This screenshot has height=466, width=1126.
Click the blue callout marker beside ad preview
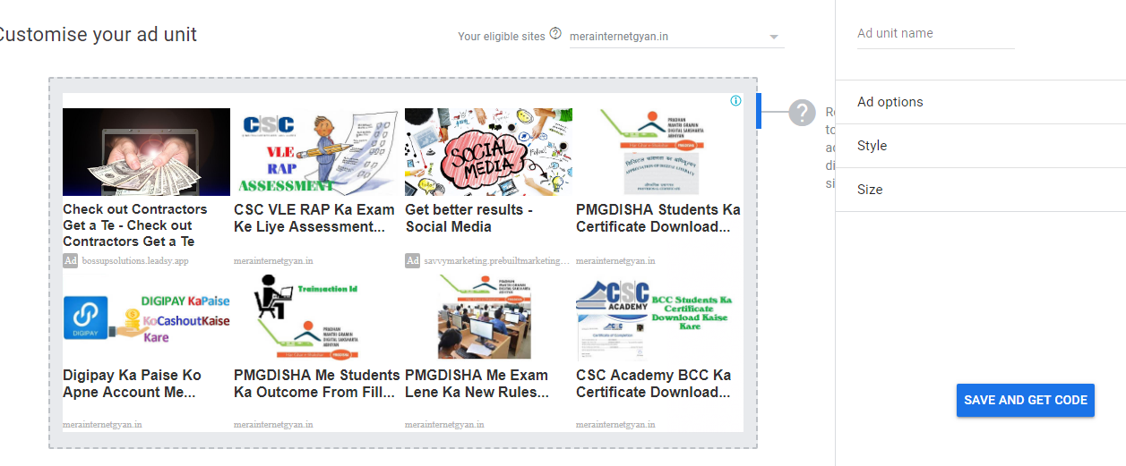[x=759, y=111]
